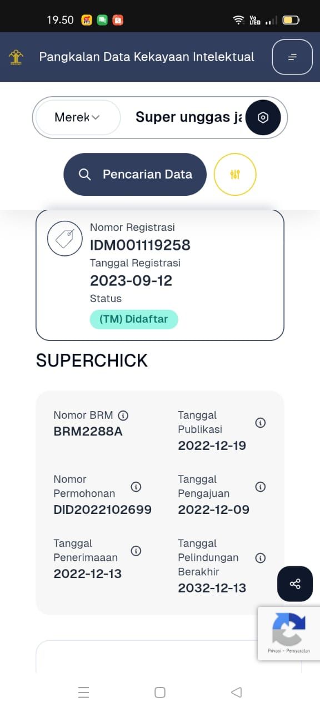Click the info icon beside Tanggal Publikasi
Image resolution: width=320 pixels, height=712 pixels.
tap(260, 423)
